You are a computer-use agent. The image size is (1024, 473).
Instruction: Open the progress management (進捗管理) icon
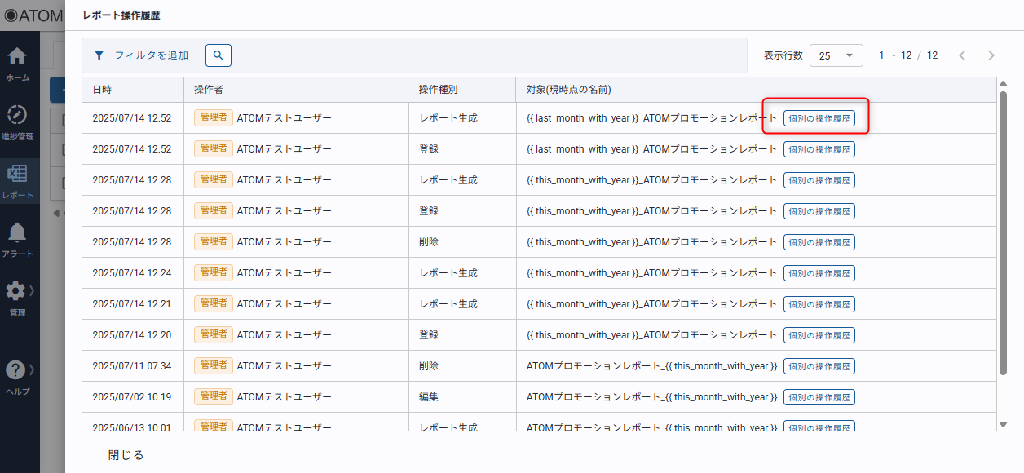point(17,116)
